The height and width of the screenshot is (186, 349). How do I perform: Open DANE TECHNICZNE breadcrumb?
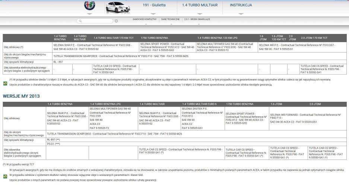point(170,19)
